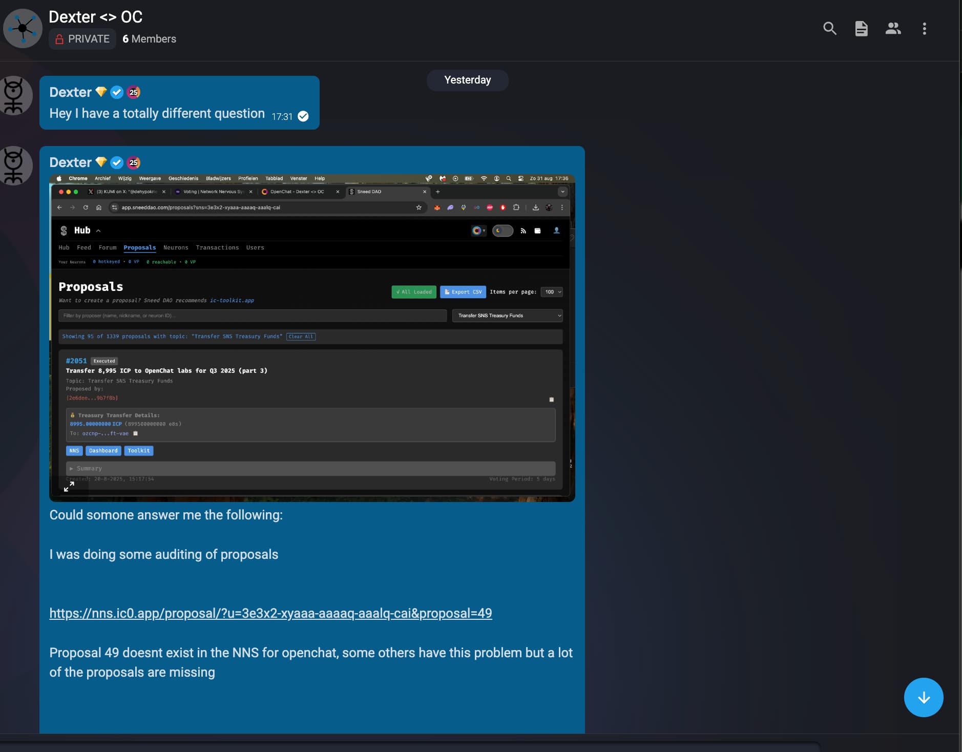Open the document icon in the chat header

(x=862, y=29)
